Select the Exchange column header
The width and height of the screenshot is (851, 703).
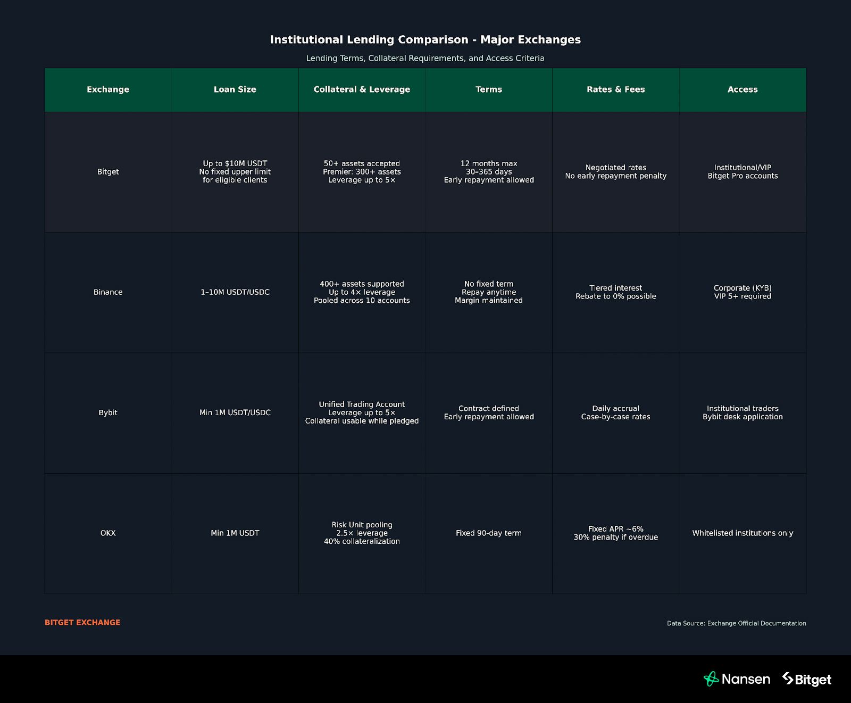click(108, 89)
